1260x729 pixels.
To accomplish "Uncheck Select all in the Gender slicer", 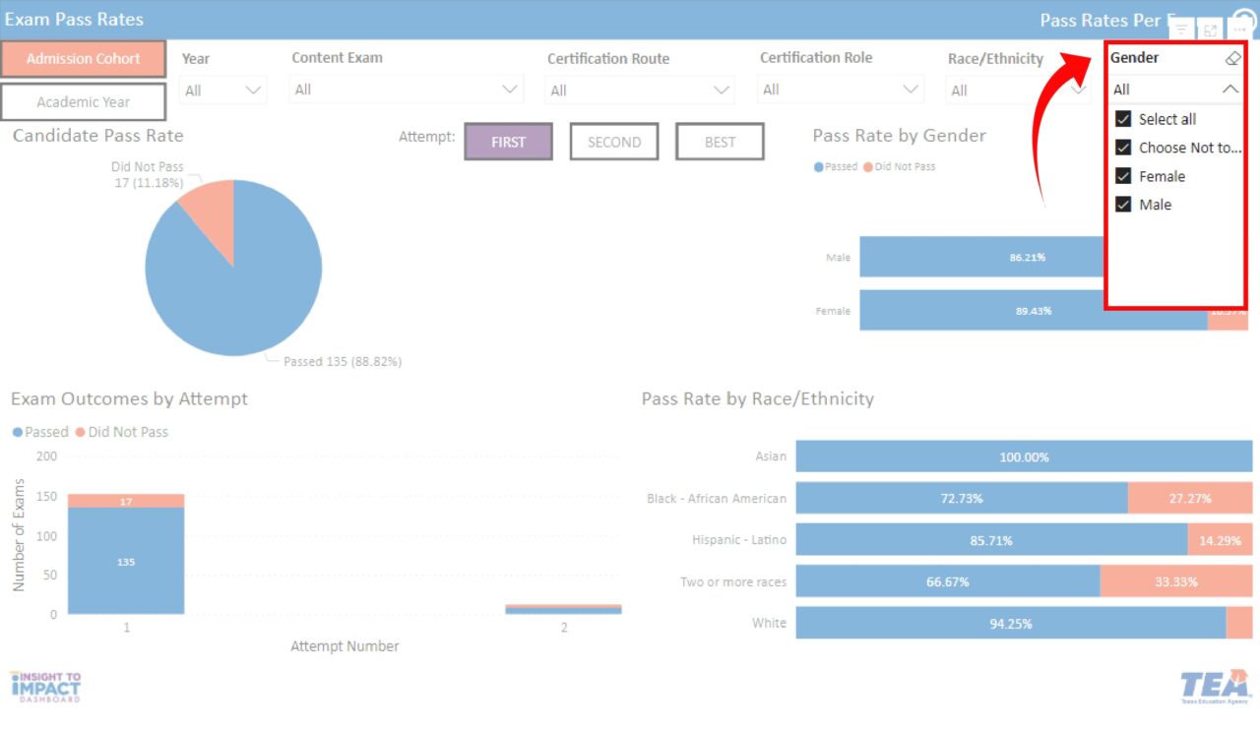I will (x=1123, y=118).
